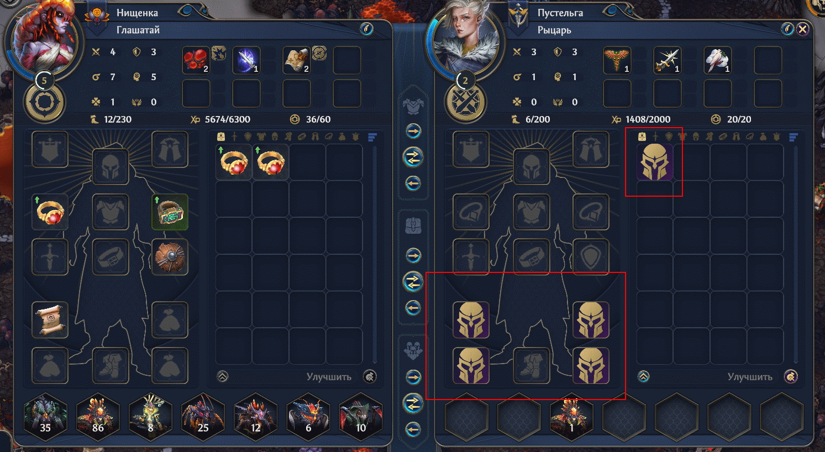Select the wooden round shield item
825x452 pixels.
tap(170, 257)
